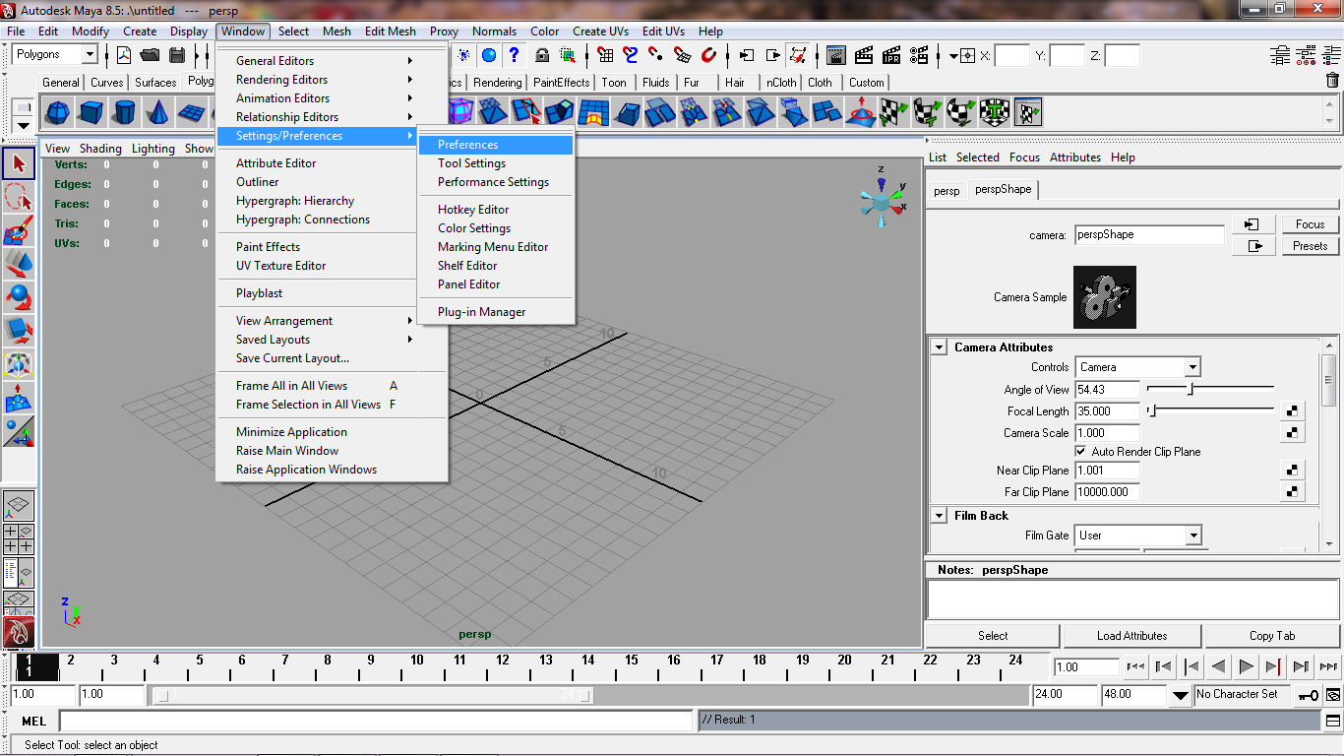The width and height of the screenshot is (1344, 756).
Task: Click the New Scene icon
Action: pos(124,55)
